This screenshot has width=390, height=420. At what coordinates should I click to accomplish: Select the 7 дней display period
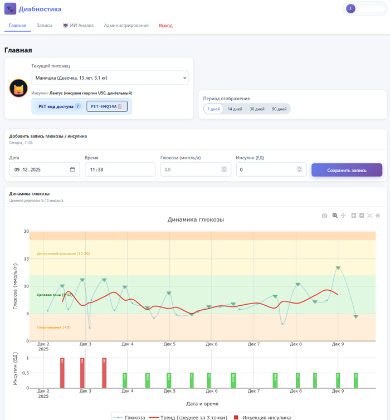click(213, 109)
